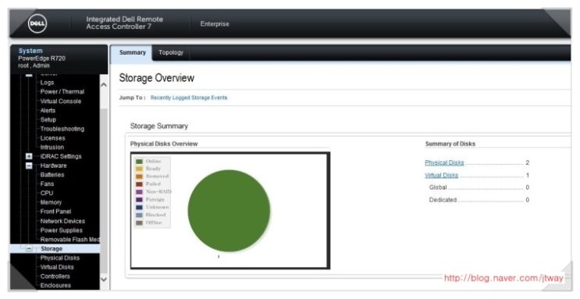Click the PowerEdge R720 label

(42, 59)
